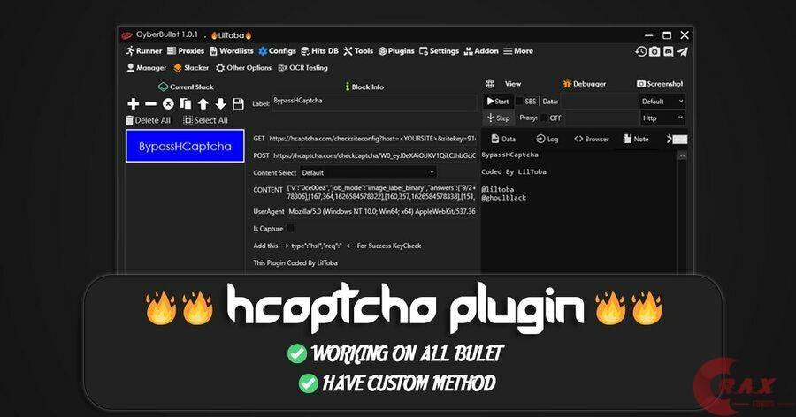Click the history clock icon
The width and height of the screenshot is (796, 417).
[x=641, y=51]
